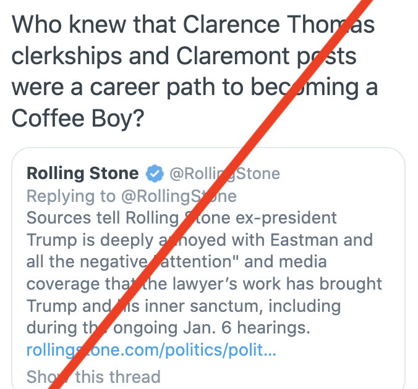Viewport: 418px width, 389px height.
Task: Click the phrase 'inner sanctum' in quoted tweet
Action: coord(202,306)
